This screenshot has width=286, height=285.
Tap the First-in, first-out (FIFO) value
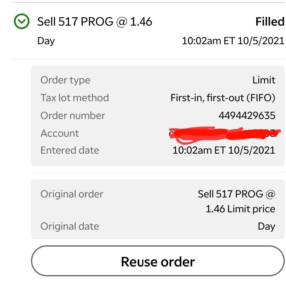[223, 98]
